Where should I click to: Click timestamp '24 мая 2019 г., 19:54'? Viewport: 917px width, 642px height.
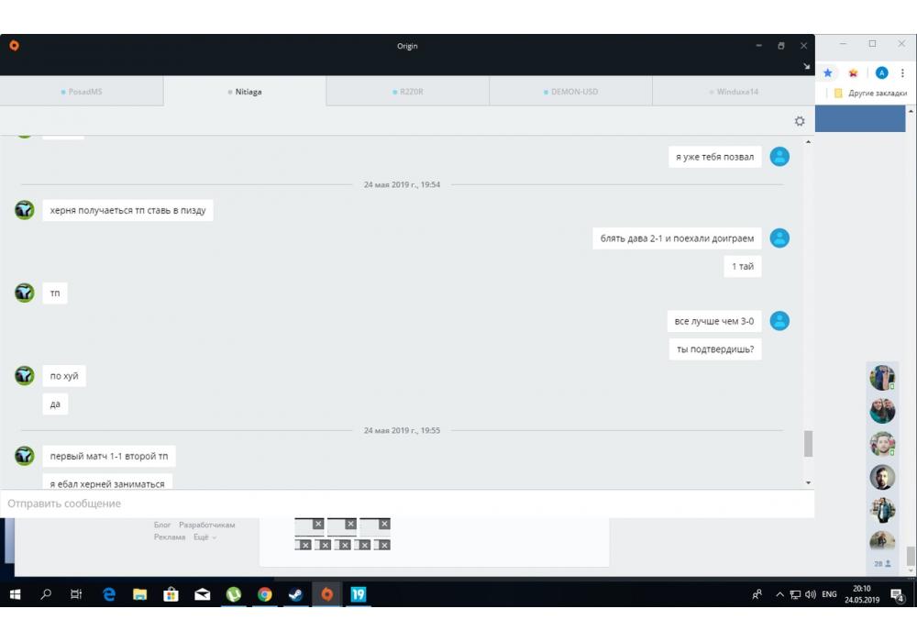pos(402,184)
